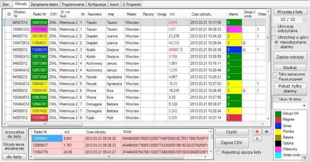Check 'Rejestruj spoza listy' option
This screenshot has height=162, width=310.
[x=217, y=153]
